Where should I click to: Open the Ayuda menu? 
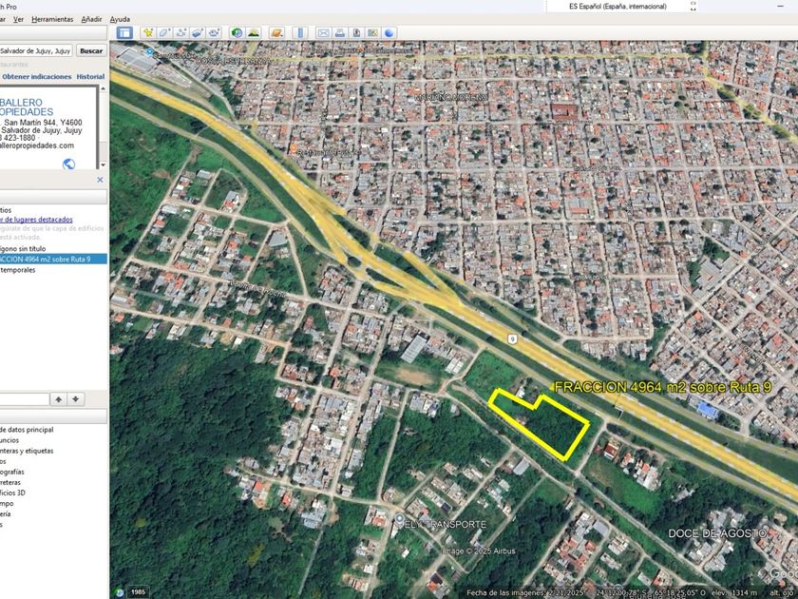tap(120, 19)
